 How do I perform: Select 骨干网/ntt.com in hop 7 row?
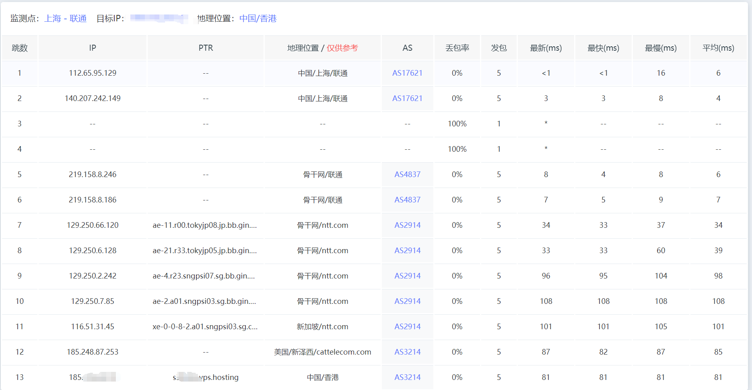coord(323,225)
